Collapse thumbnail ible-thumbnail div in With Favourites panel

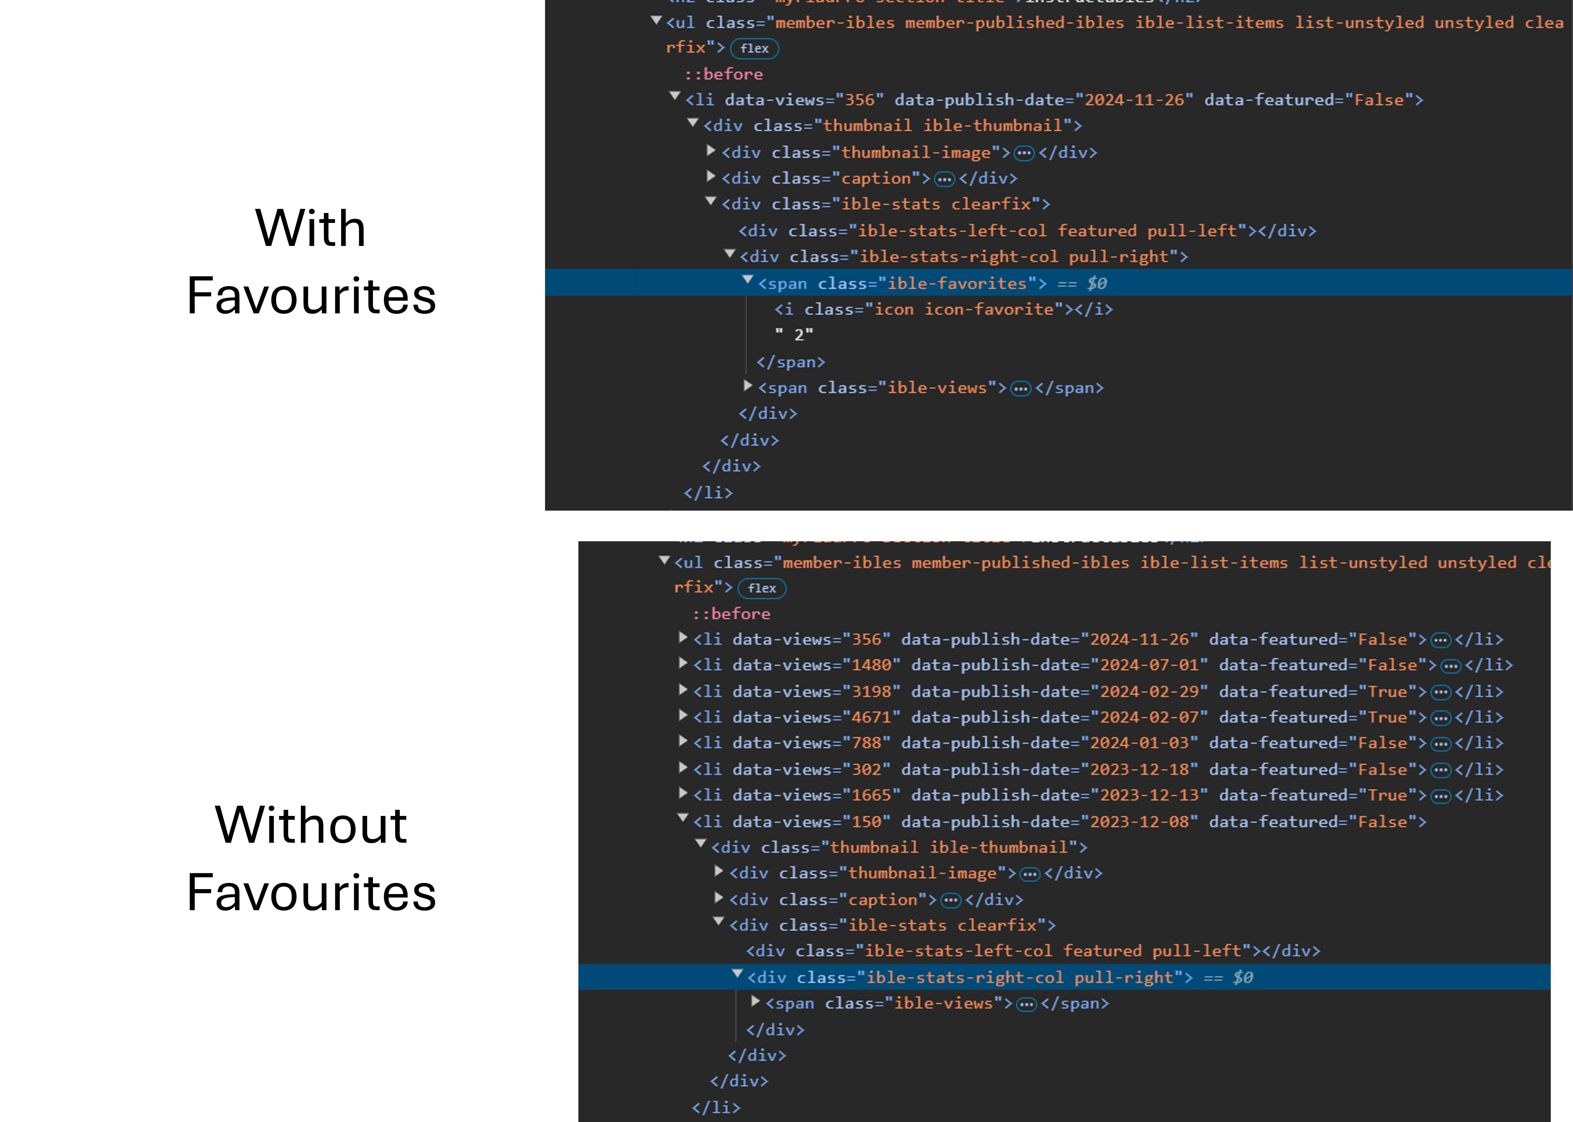(693, 123)
